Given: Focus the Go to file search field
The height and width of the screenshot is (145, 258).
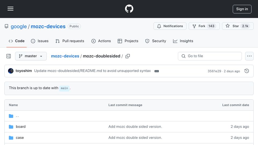Looking at the screenshot, I should [x=210, y=56].
